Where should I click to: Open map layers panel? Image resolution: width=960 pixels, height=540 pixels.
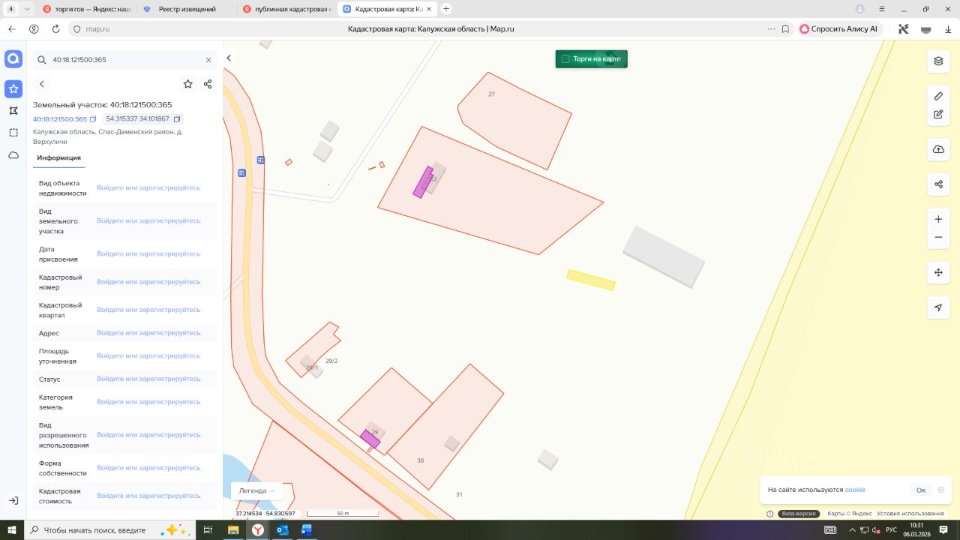[938, 61]
